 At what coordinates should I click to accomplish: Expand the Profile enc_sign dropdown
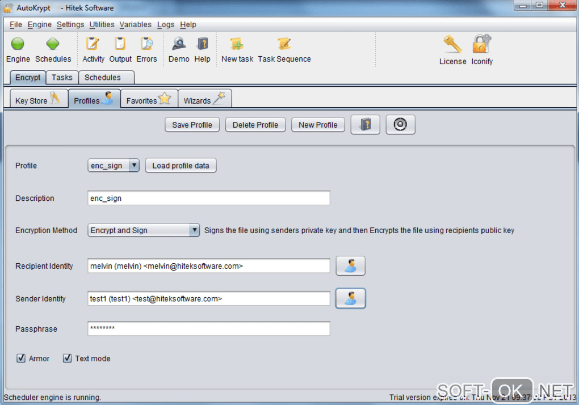pos(134,165)
